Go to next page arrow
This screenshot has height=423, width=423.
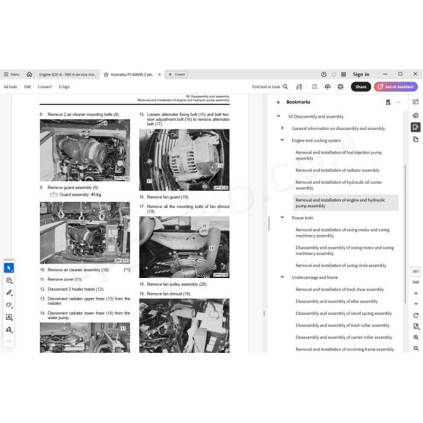point(416,303)
